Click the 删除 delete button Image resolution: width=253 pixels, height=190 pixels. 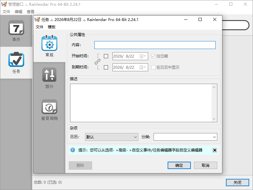(x=80, y=165)
